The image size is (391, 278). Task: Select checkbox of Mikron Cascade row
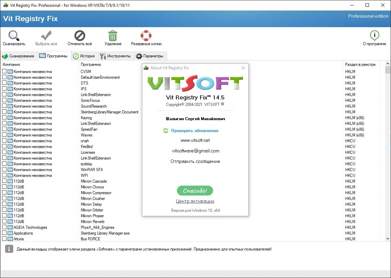click(4, 181)
